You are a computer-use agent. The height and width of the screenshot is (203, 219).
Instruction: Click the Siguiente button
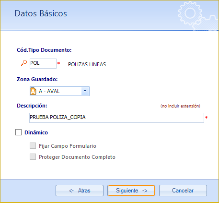tap(131, 191)
